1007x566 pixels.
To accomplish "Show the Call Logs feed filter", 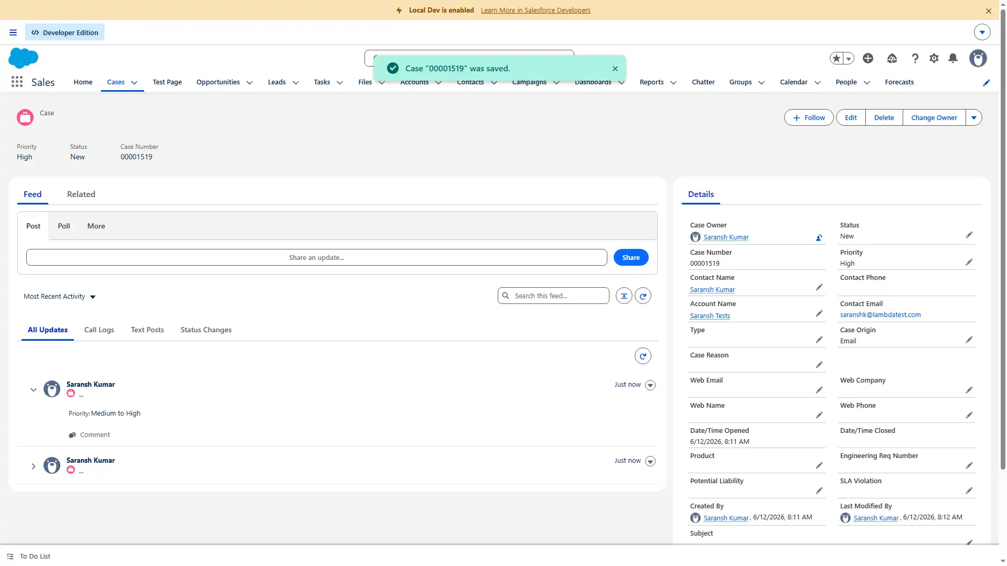I will (99, 330).
